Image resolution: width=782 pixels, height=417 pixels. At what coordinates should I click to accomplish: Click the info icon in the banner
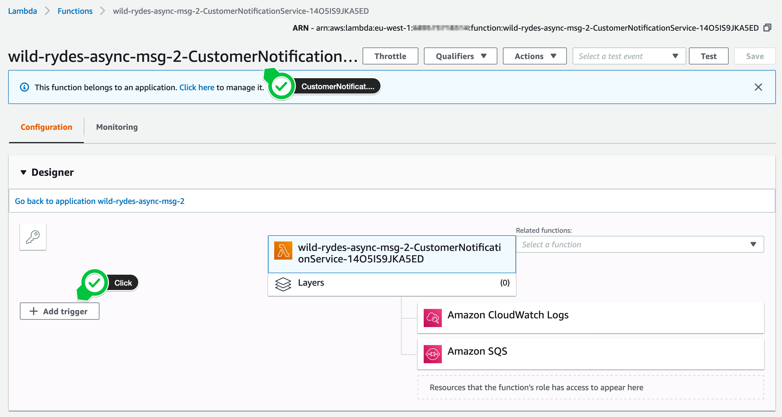pyautogui.click(x=25, y=87)
